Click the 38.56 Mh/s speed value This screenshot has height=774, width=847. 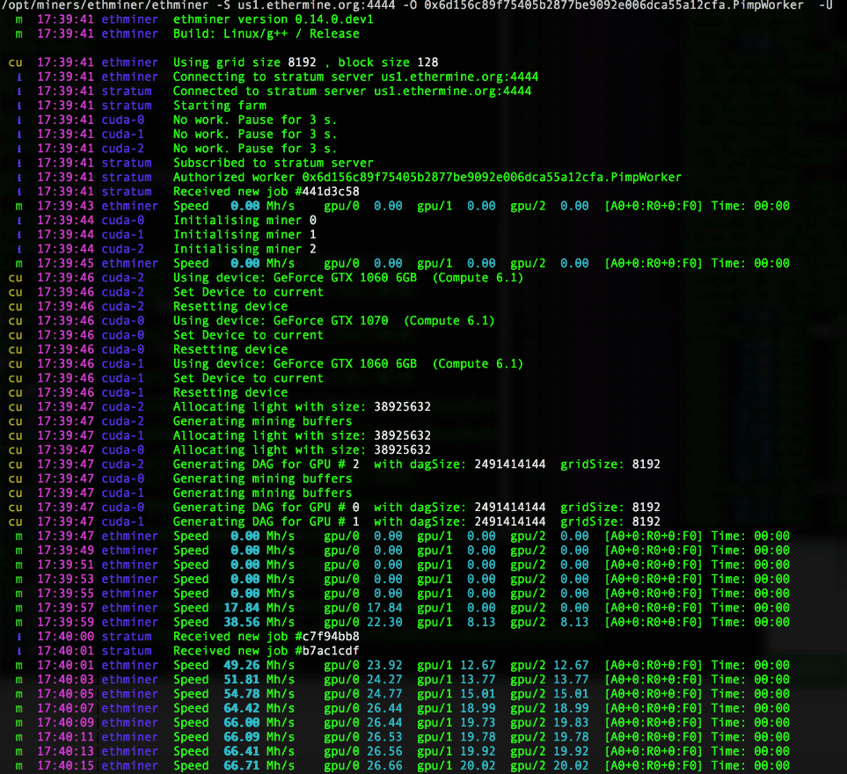point(242,622)
